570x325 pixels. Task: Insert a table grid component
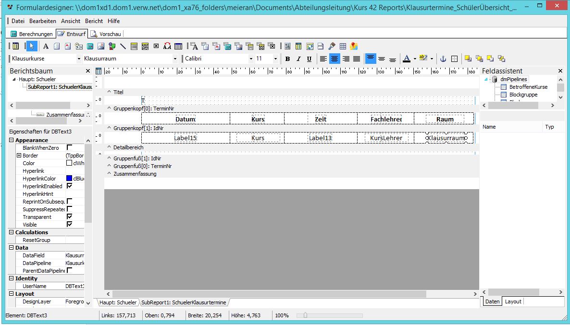(x=343, y=46)
